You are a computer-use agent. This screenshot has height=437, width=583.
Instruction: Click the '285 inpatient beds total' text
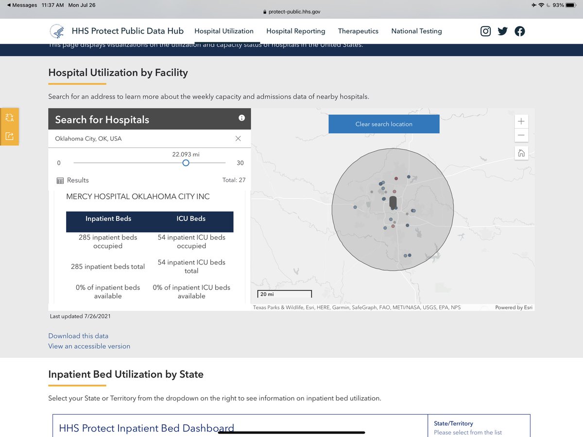108,266
